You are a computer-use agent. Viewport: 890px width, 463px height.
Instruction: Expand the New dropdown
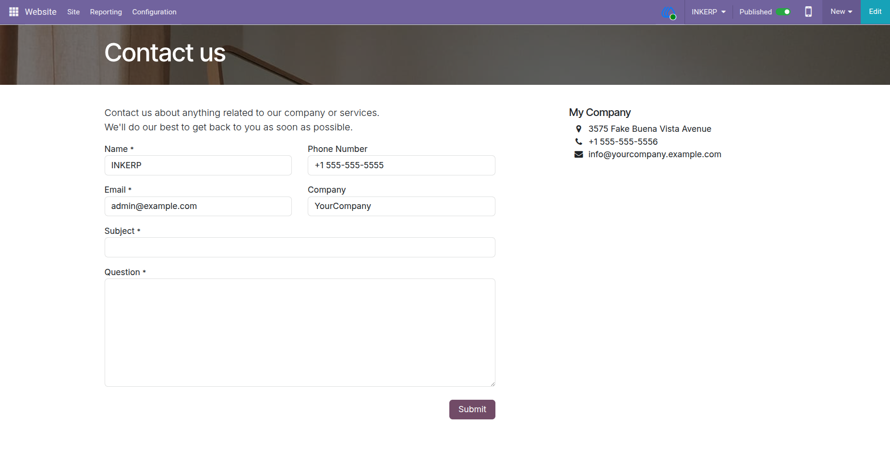click(x=842, y=12)
